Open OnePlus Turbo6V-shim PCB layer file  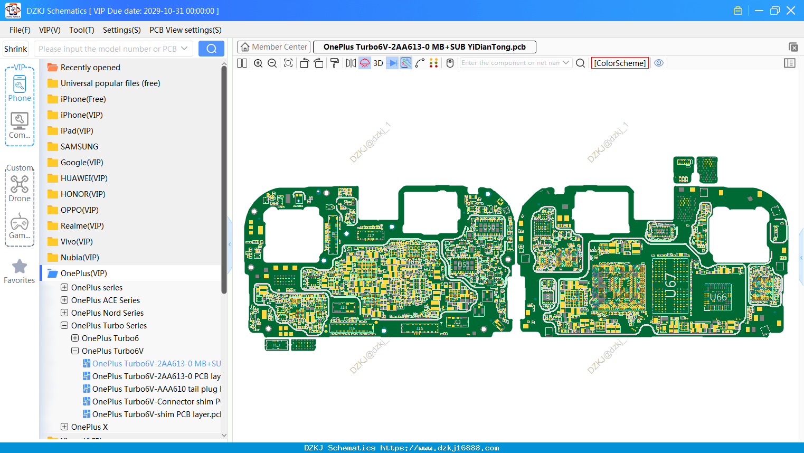(x=152, y=414)
